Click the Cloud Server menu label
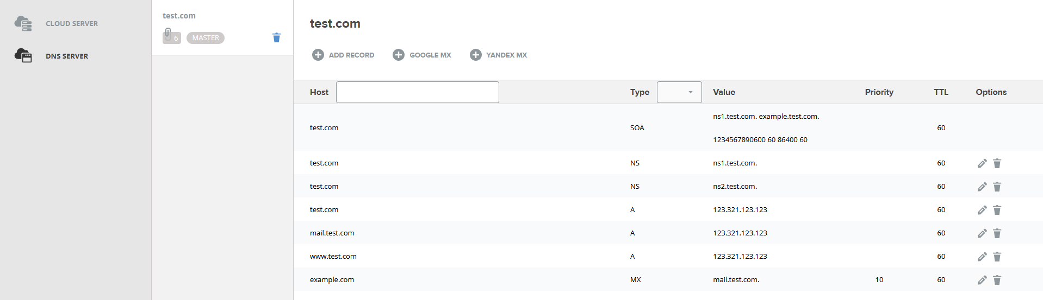 [72, 23]
